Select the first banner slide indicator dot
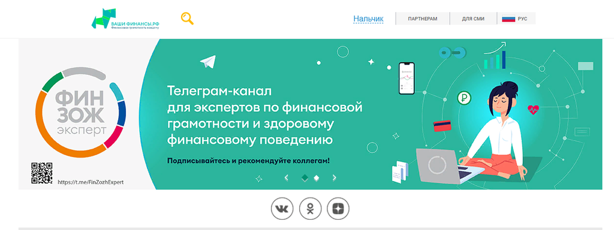This screenshot has width=614, height=230. pyautogui.click(x=305, y=178)
